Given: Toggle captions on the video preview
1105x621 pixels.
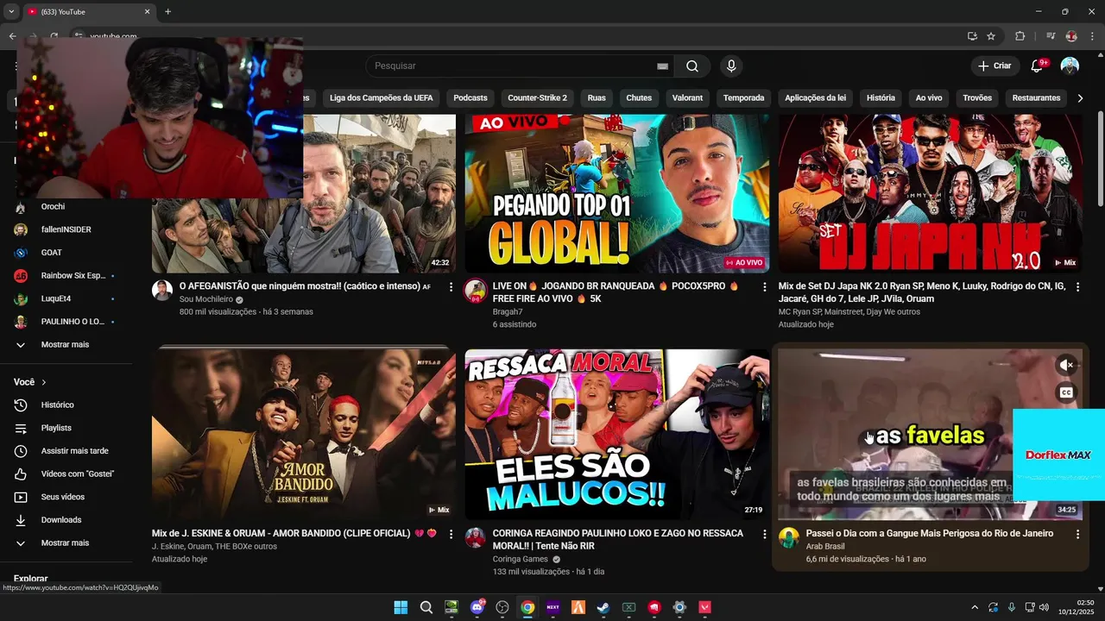Looking at the screenshot, I should pos(1066,392).
